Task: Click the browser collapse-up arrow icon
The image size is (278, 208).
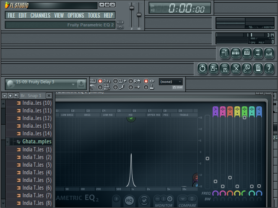Action: [x=10, y=96]
